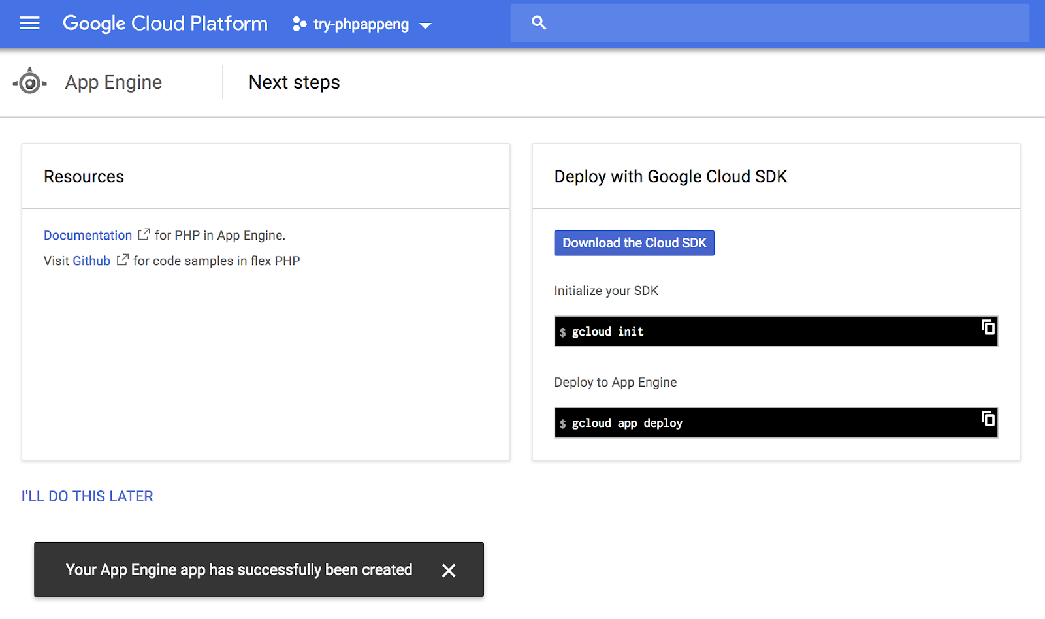Open the try-phpappeng project selector
Screen dimensions: 1045x619
pos(361,24)
